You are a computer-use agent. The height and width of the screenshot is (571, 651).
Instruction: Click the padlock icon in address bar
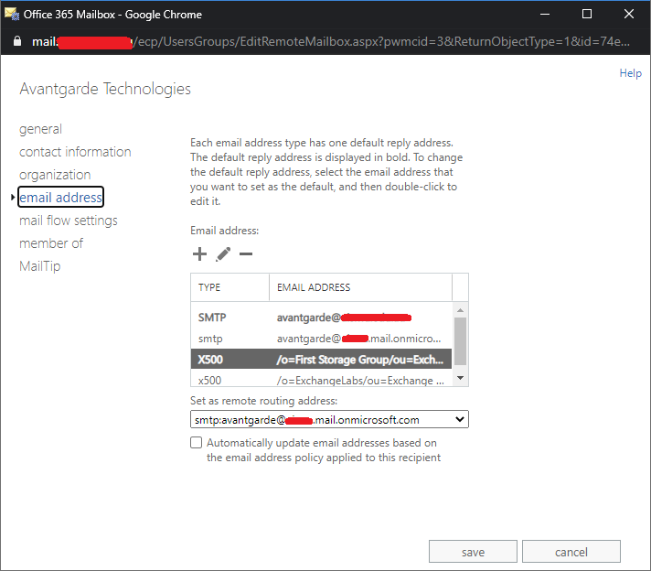click(17, 41)
